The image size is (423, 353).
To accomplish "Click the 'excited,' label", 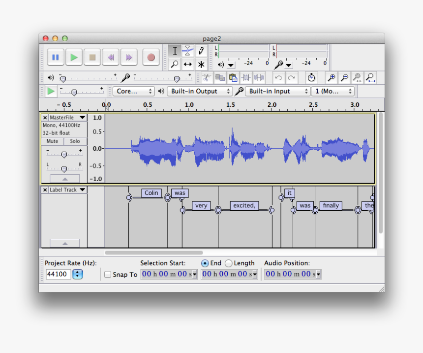I will coord(244,206).
